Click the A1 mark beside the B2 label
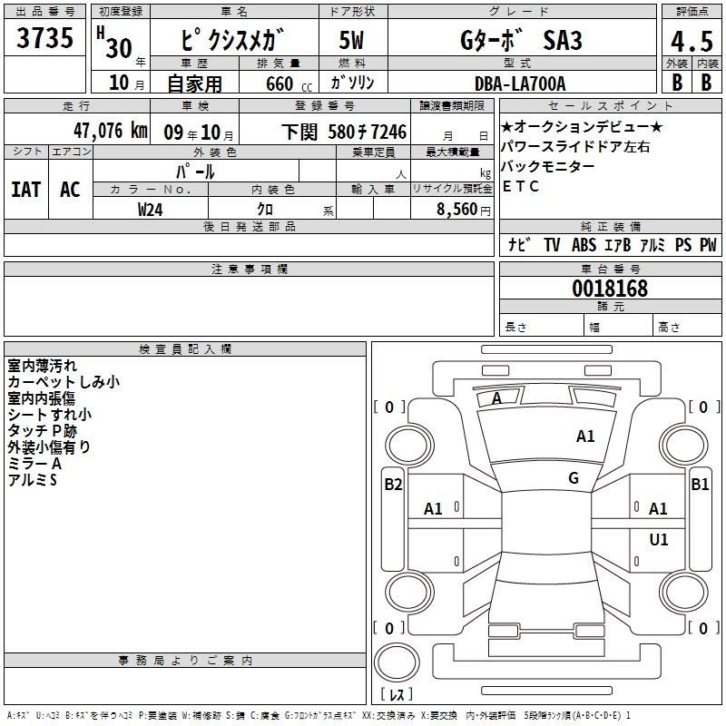This screenshot has height=726, width=726. coord(434,509)
